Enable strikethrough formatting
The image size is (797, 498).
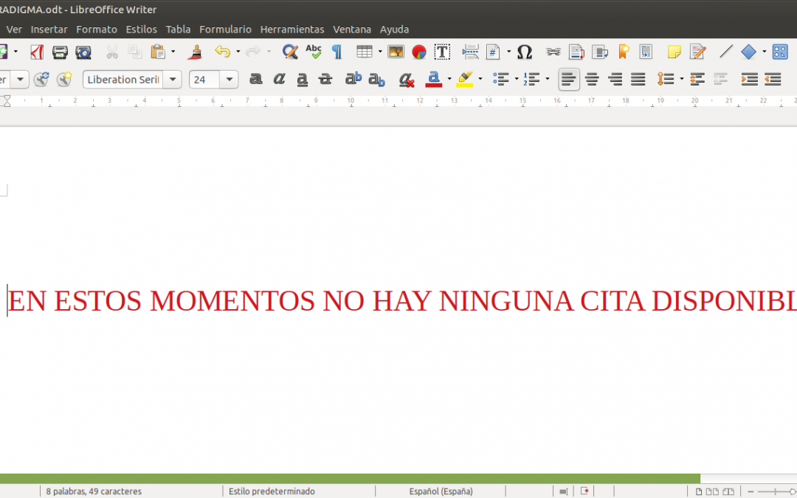(325, 79)
